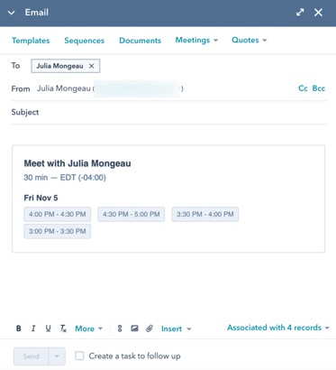Attach a file with paperclip icon
This screenshot has height=370, width=336.
pos(150,328)
